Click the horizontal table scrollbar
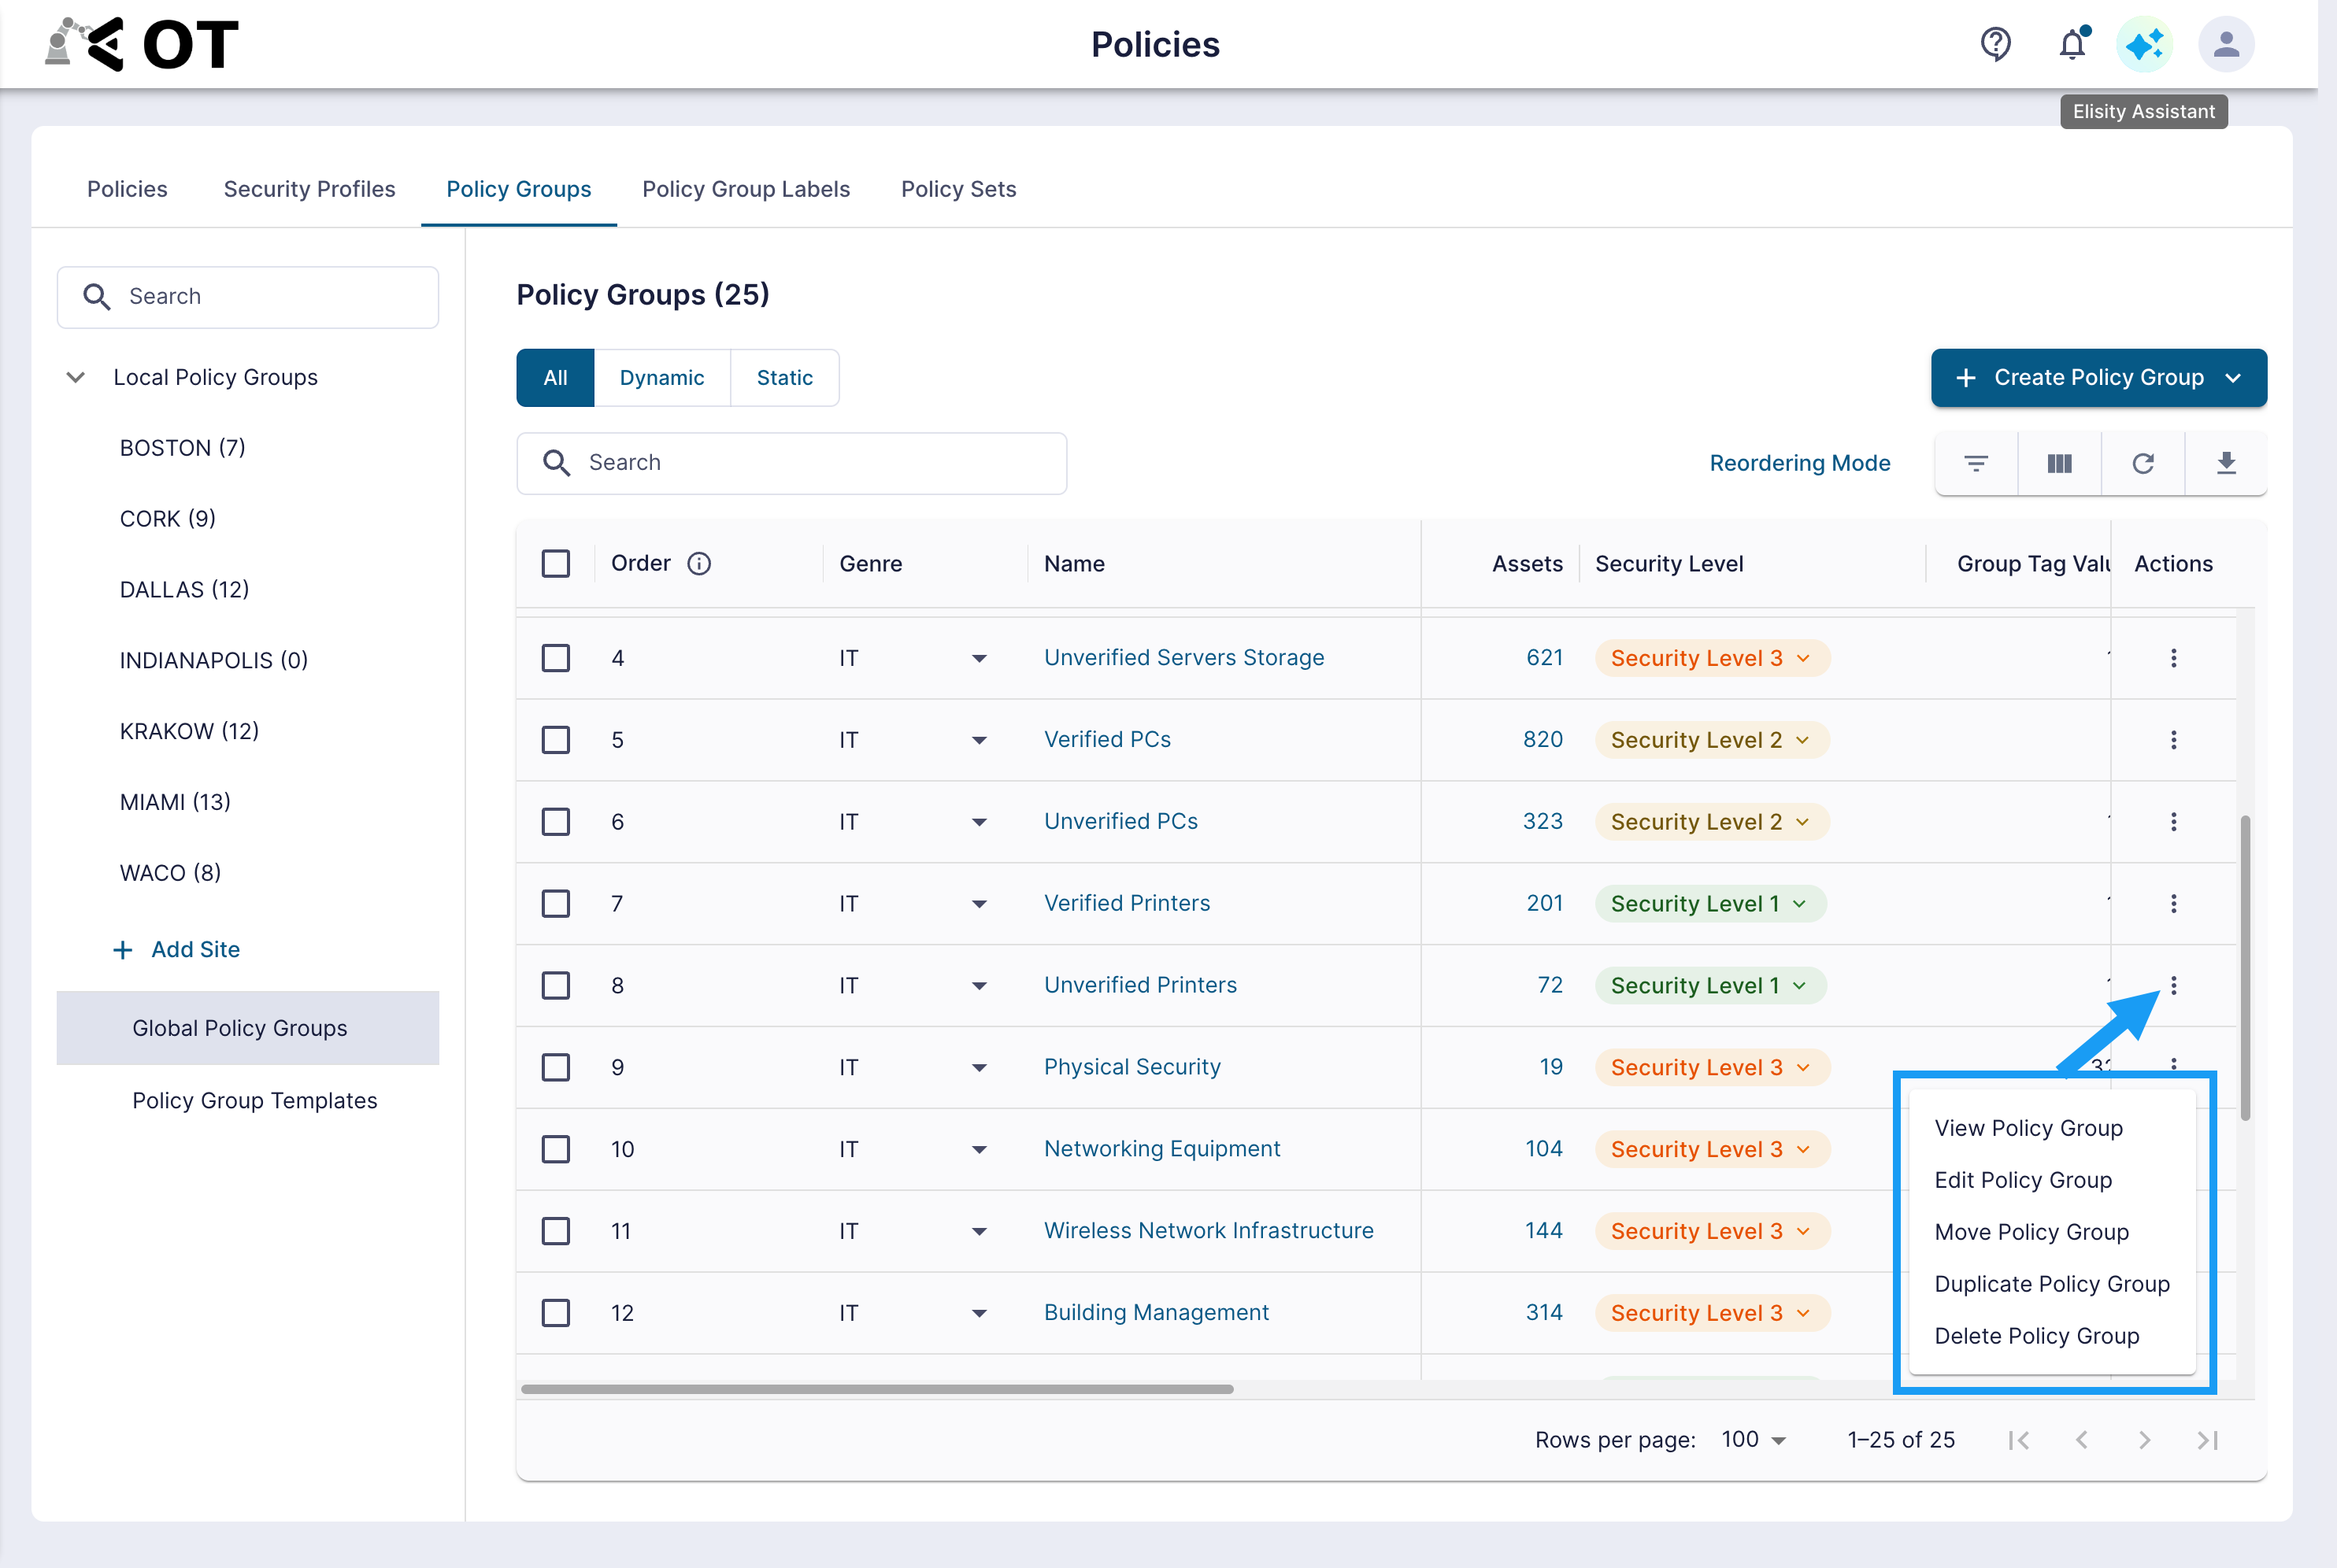The height and width of the screenshot is (1568, 2337). point(877,1389)
